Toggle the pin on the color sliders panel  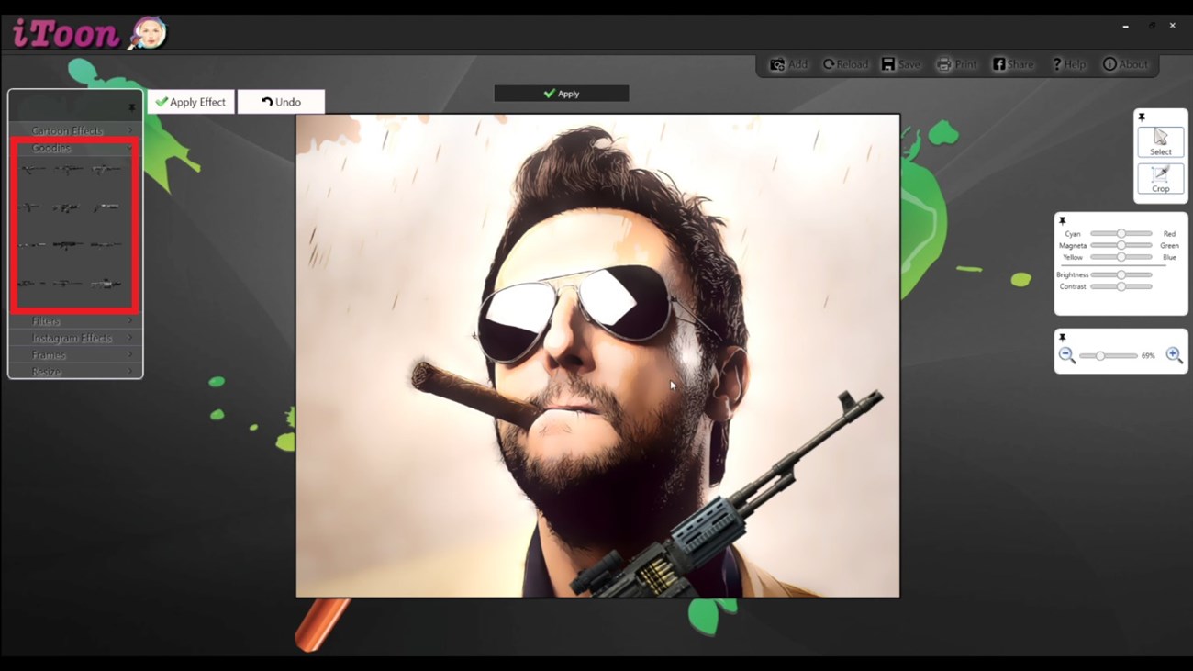1062,221
